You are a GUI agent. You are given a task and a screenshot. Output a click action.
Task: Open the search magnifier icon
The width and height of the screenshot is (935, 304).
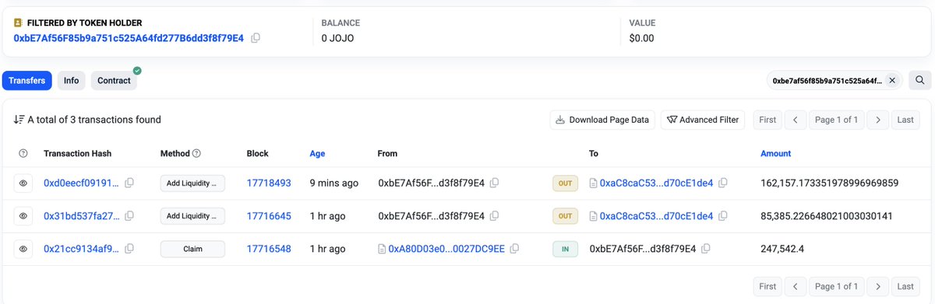tap(919, 80)
